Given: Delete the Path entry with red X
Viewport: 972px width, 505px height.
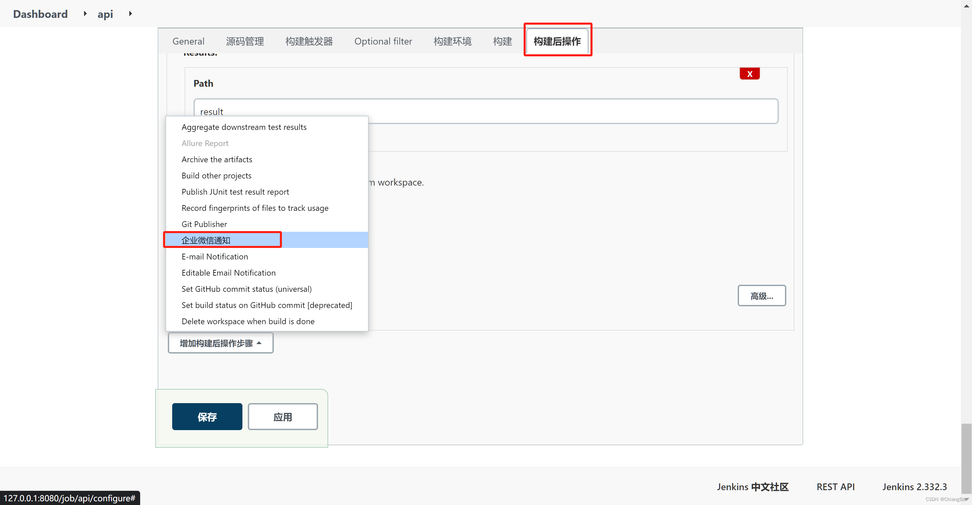Looking at the screenshot, I should click(x=750, y=74).
